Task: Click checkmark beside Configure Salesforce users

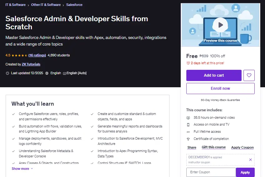Action: click(13, 114)
